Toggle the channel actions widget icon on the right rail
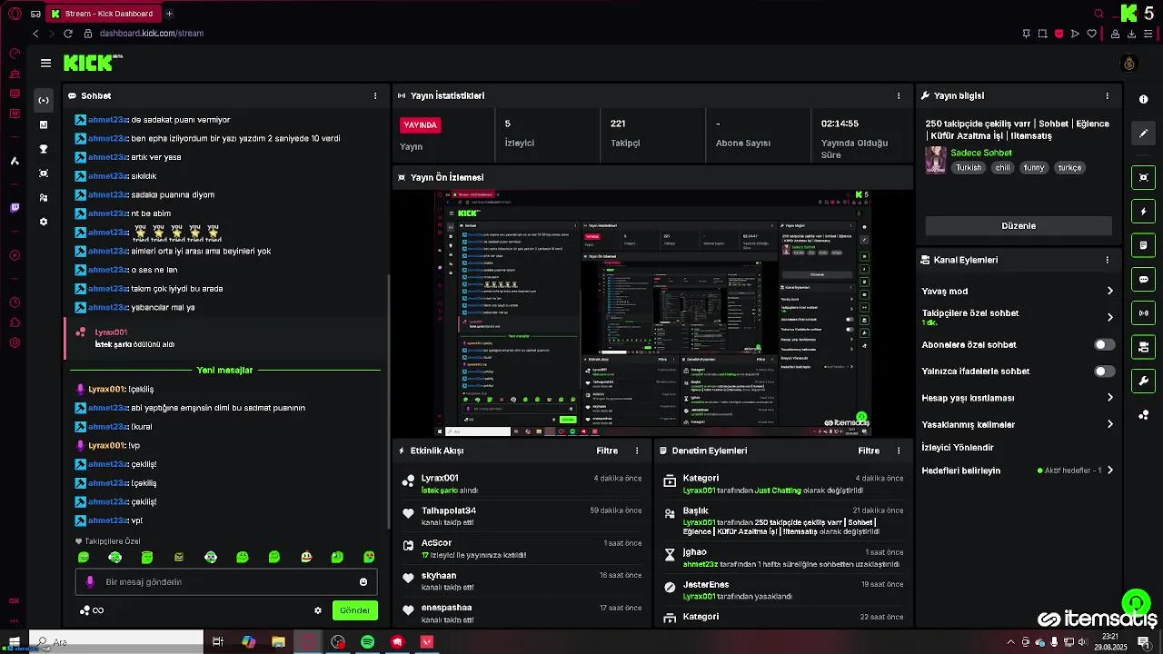 (x=1143, y=347)
